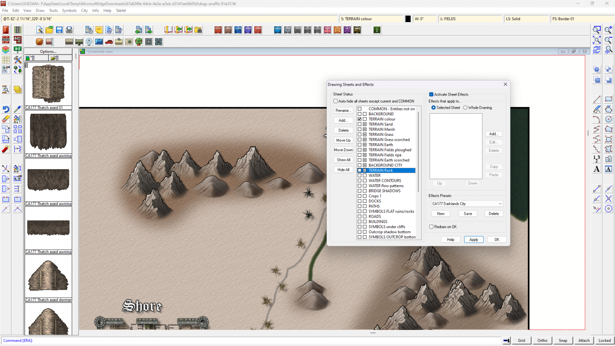Select the tree vegetation symbol catalog icon

click(x=139, y=41)
